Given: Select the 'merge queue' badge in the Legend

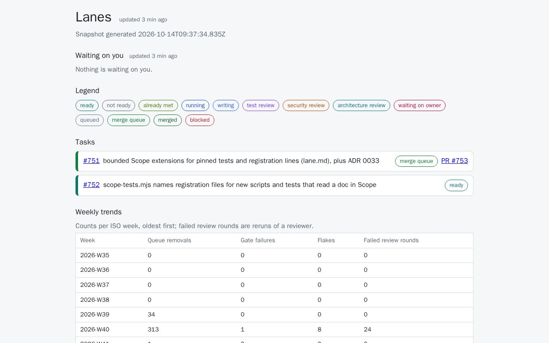Looking at the screenshot, I should (x=129, y=120).
